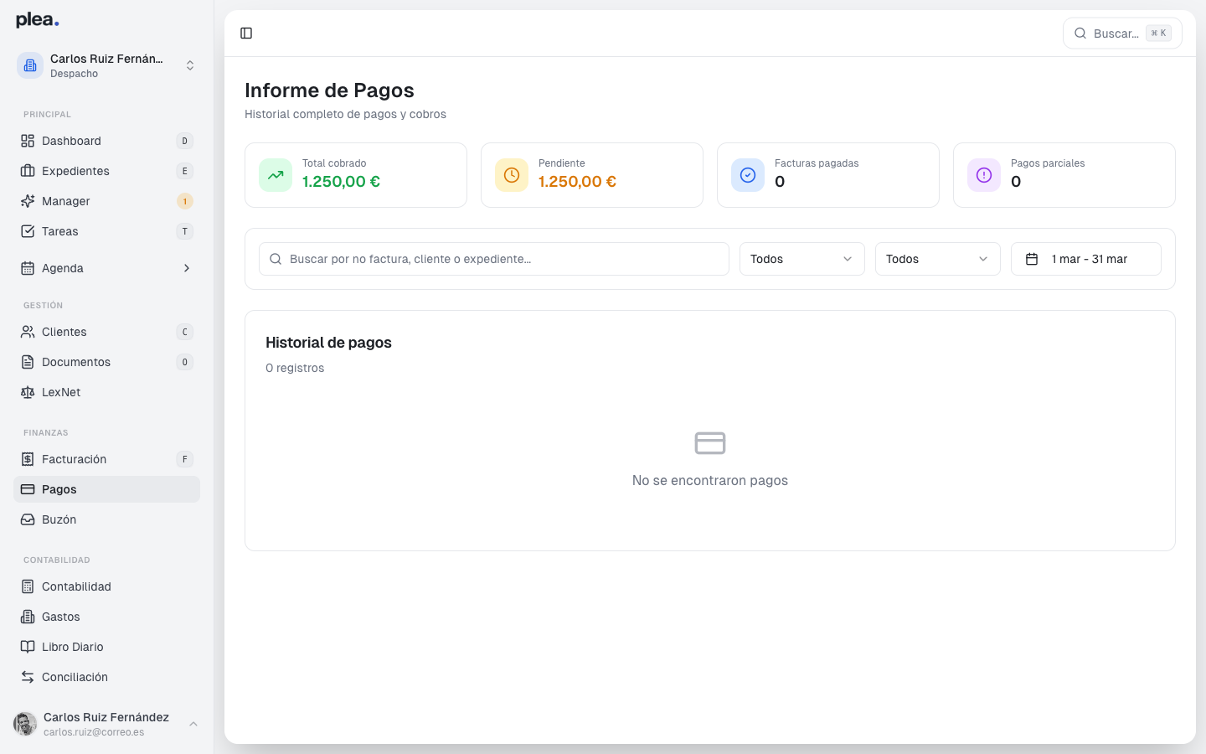The width and height of the screenshot is (1206, 754).
Task: Navigate to Conciliación
Action: point(106,677)
